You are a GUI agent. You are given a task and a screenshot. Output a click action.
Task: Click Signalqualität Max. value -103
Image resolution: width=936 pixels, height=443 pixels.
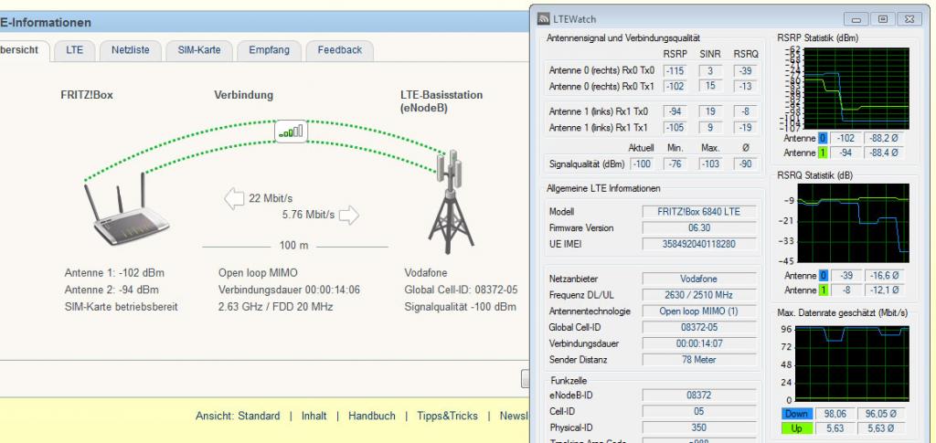[710, 163]
